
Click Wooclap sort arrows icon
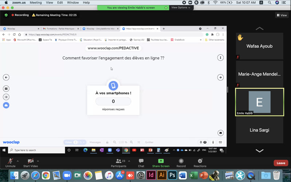[x=220, y=58]
